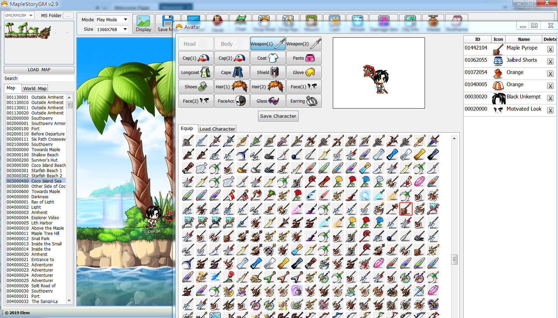
Task: Select map 003000100 Shallow Beach
Action: point(36,155)
